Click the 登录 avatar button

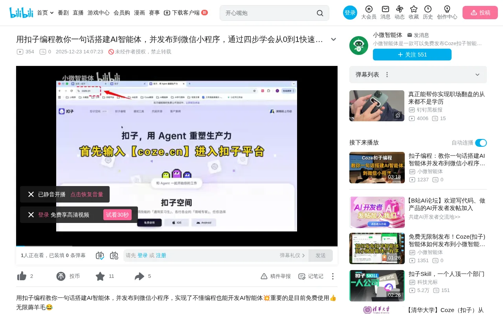pos(350,13)
